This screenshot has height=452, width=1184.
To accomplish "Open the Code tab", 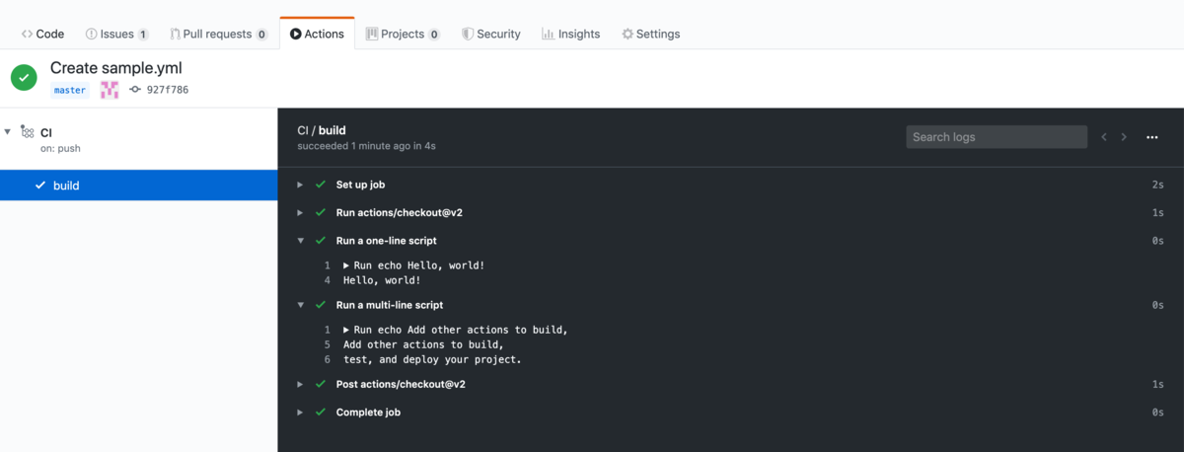I will (42, 34).
